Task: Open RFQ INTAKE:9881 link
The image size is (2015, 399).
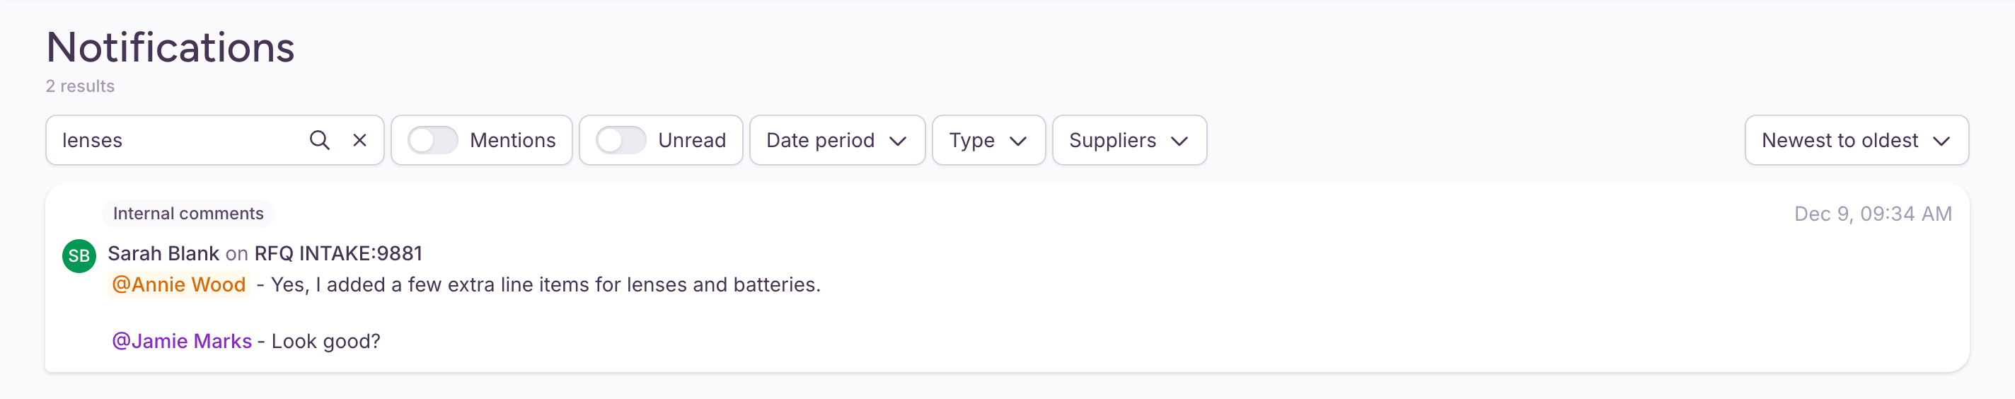Action: [338, 253]
